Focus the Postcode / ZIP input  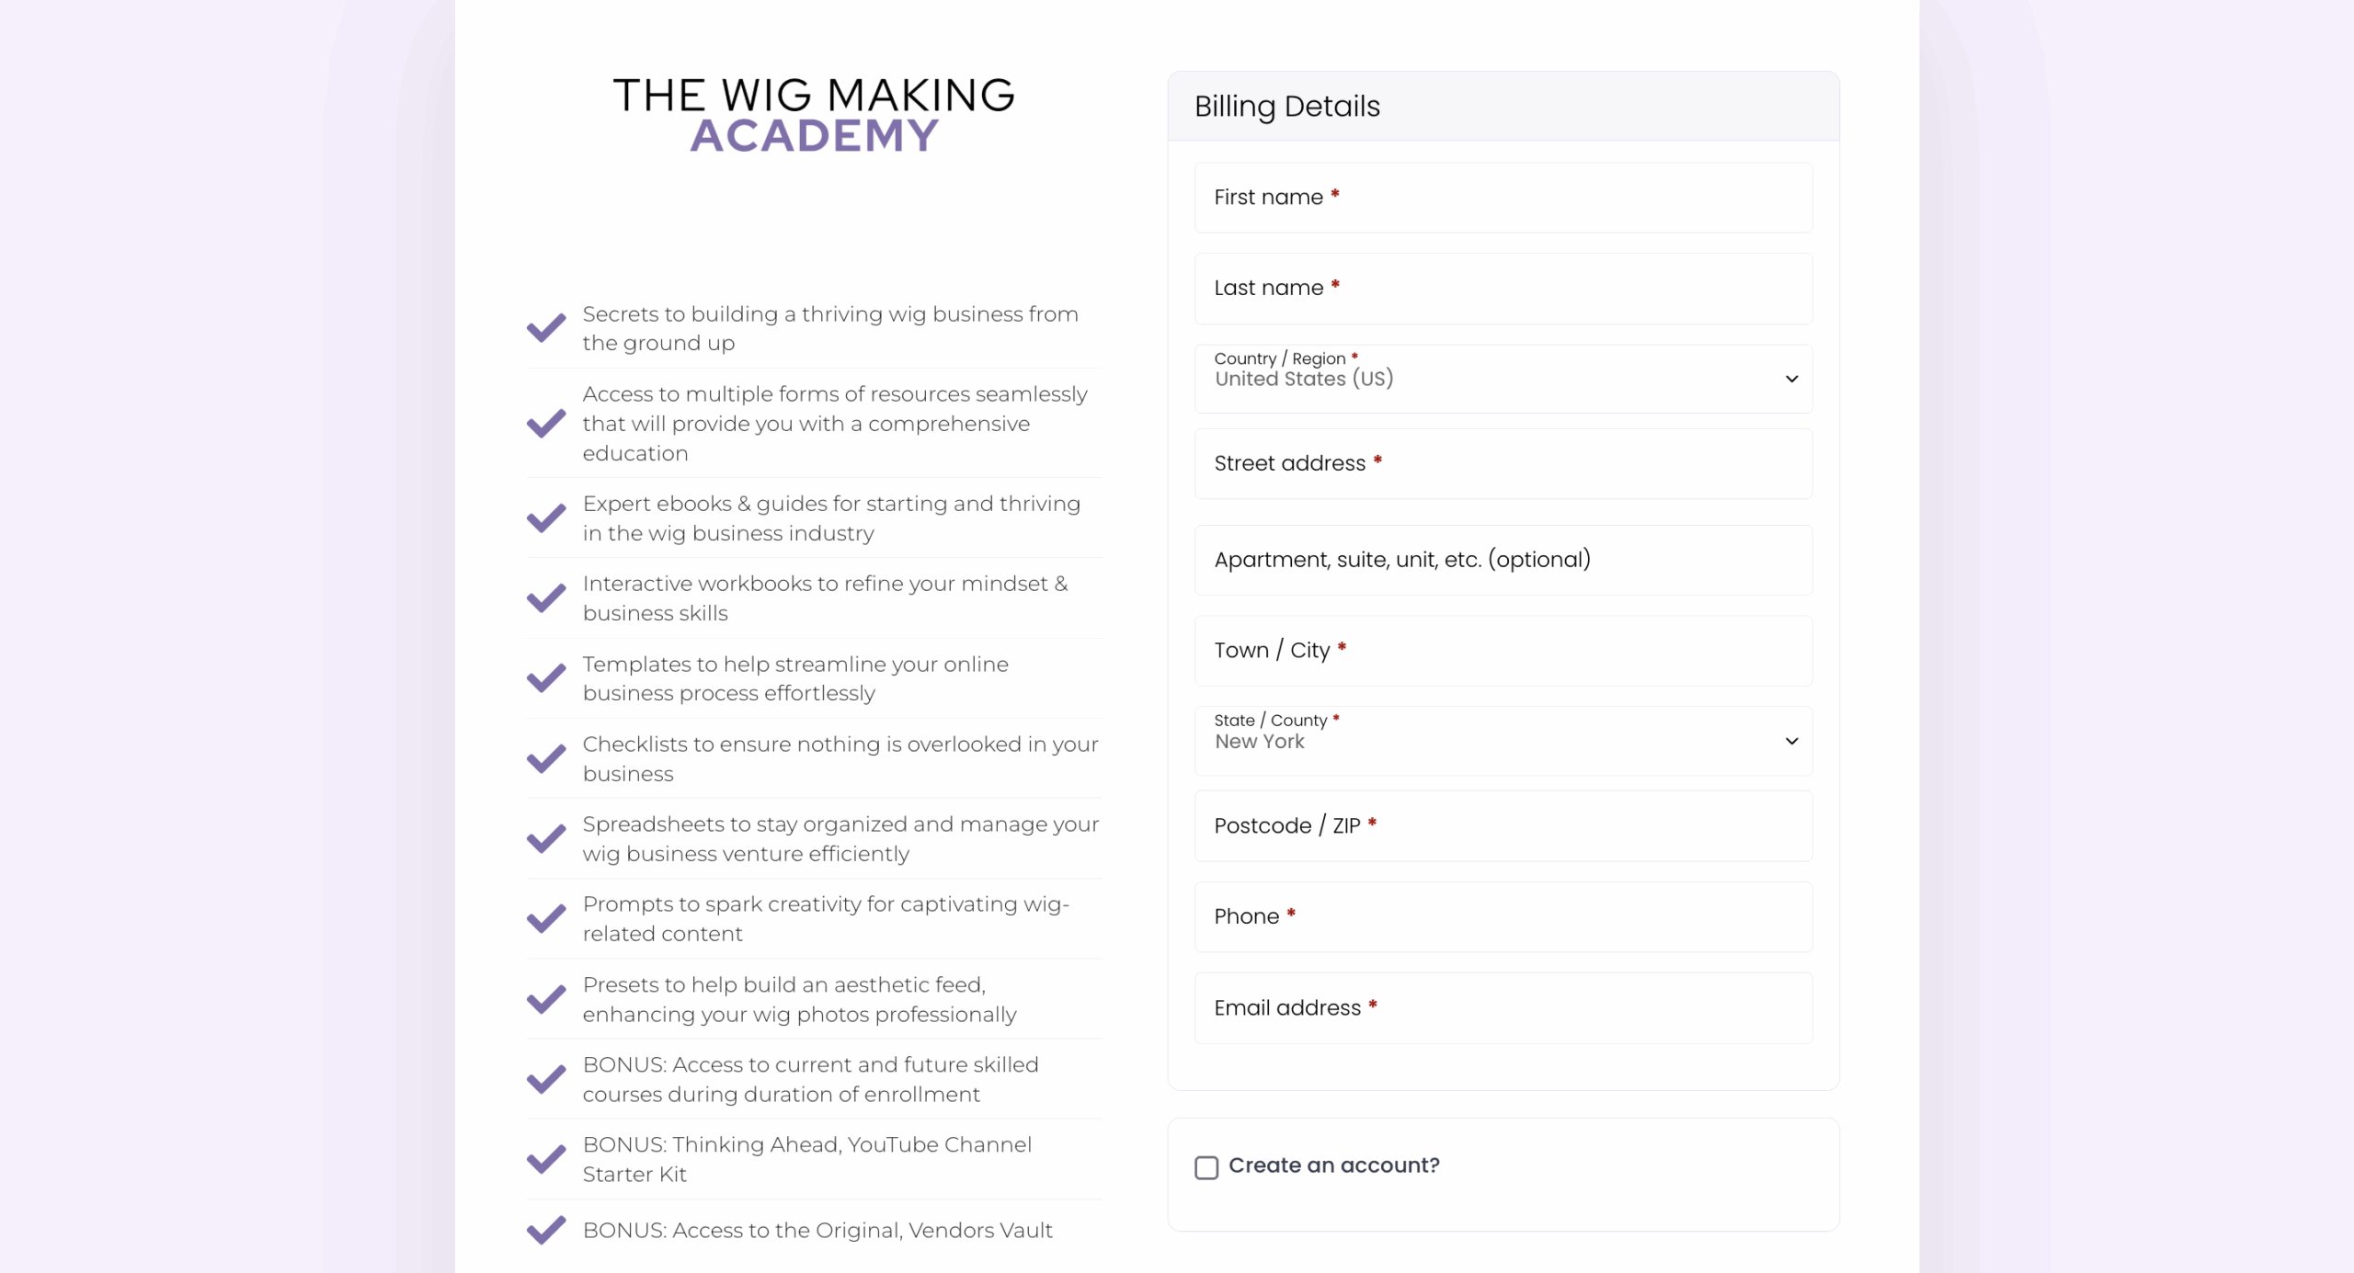click(x=1503, y=825)
